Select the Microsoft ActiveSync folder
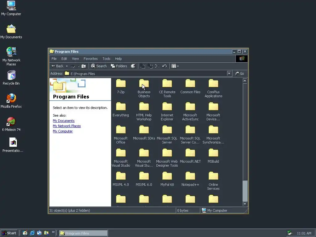 point(190,111)
